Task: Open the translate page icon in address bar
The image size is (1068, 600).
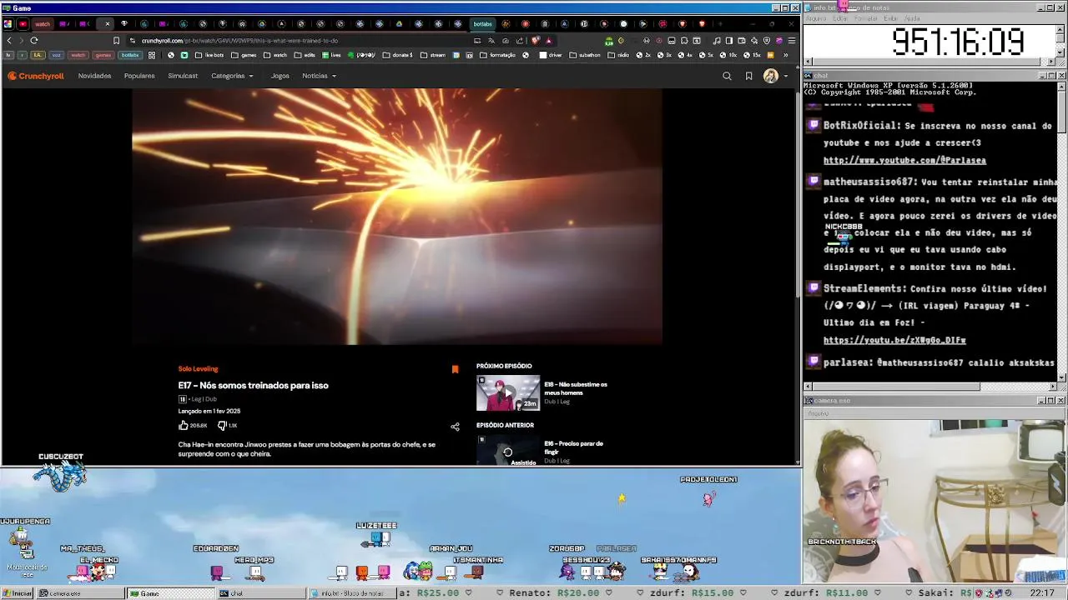Action: 491,40
